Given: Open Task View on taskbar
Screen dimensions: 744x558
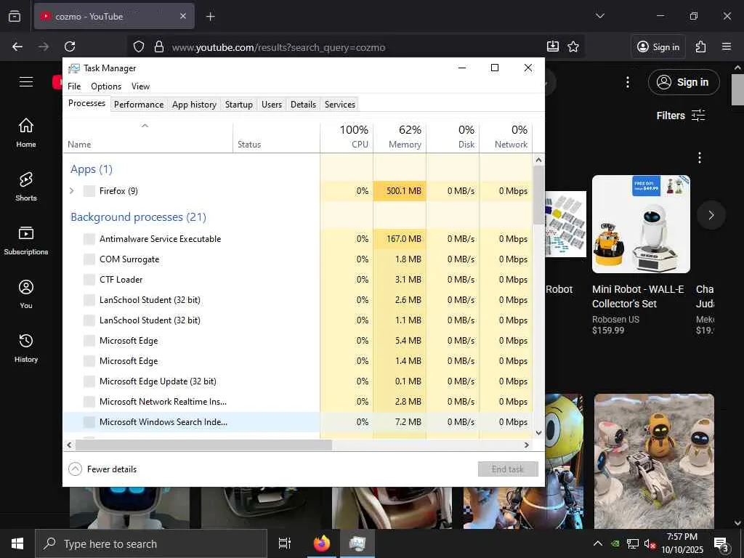Looking at the screenshot, I should tap(284, 543).
